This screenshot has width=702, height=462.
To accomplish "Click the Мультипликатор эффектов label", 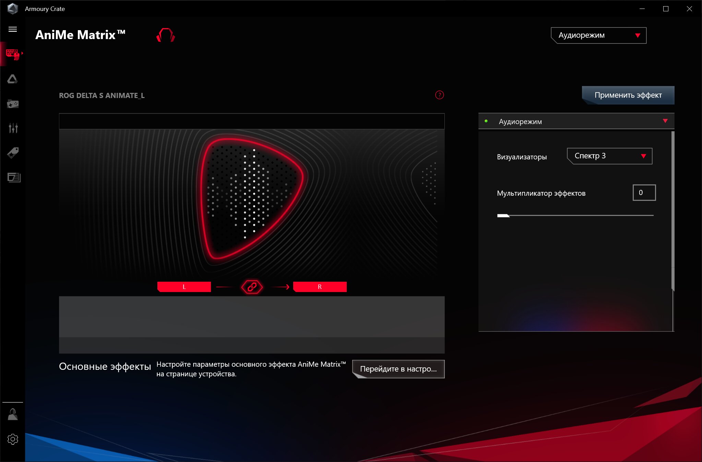I will click(541, 193).
